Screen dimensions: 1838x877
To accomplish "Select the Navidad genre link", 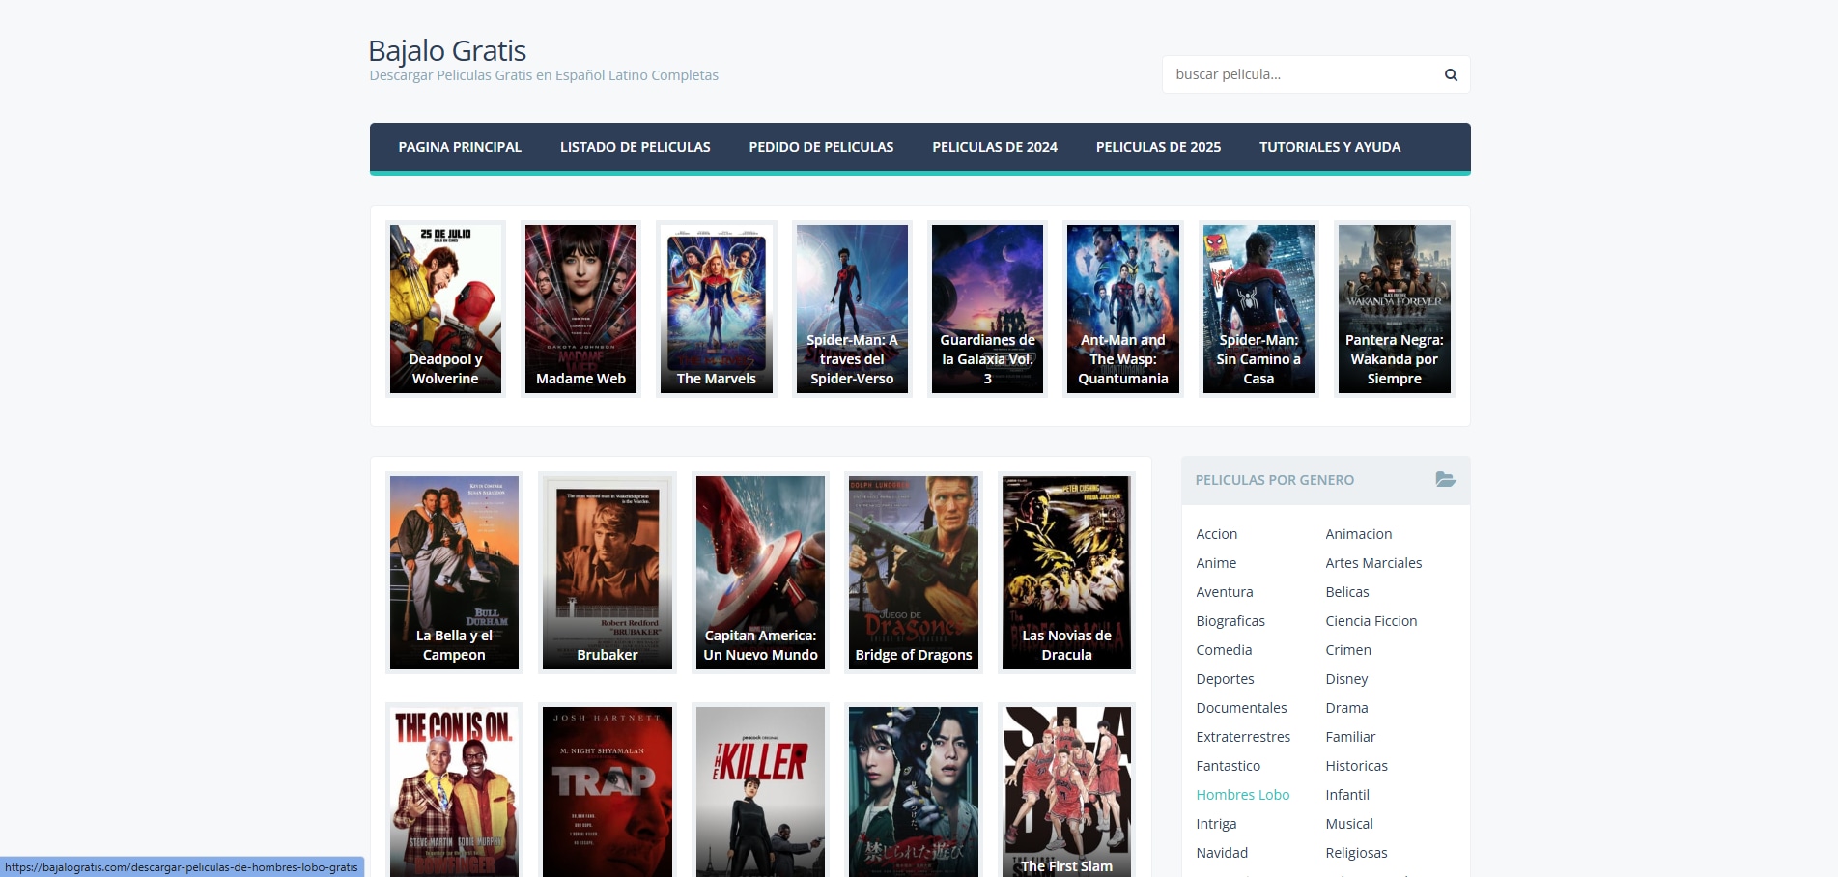I will 1222,853.
